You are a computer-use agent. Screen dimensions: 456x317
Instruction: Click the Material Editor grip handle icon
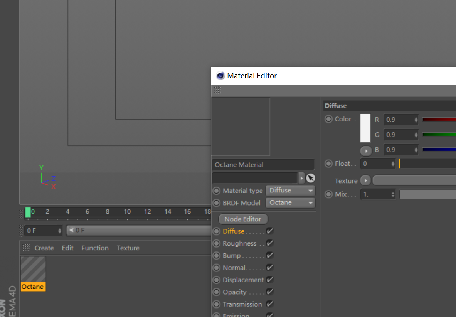pos(217,90)
